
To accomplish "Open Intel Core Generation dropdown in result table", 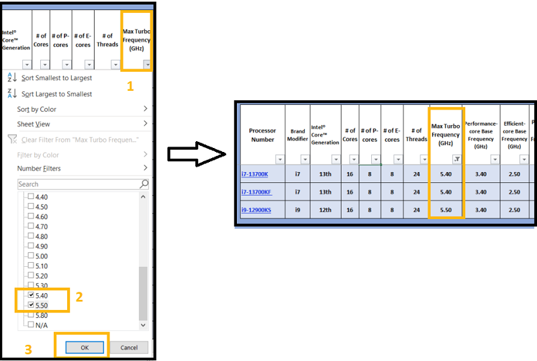I will click(336, 159).
